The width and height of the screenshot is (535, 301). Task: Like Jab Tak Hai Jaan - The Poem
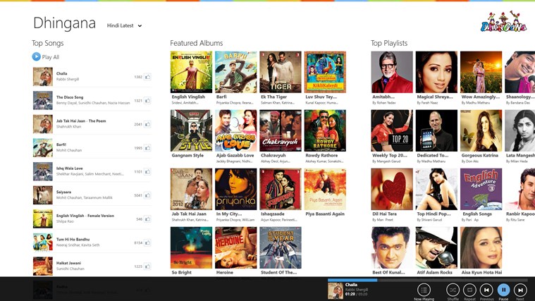tap(147, 124)
